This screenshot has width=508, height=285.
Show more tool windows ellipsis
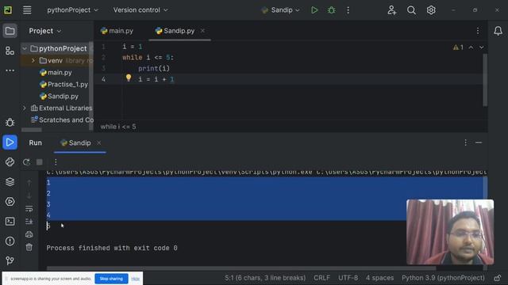(10, 70)
